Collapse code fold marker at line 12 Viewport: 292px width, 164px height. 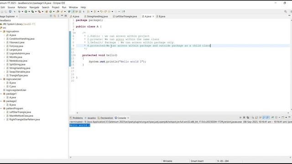[75, 55]
